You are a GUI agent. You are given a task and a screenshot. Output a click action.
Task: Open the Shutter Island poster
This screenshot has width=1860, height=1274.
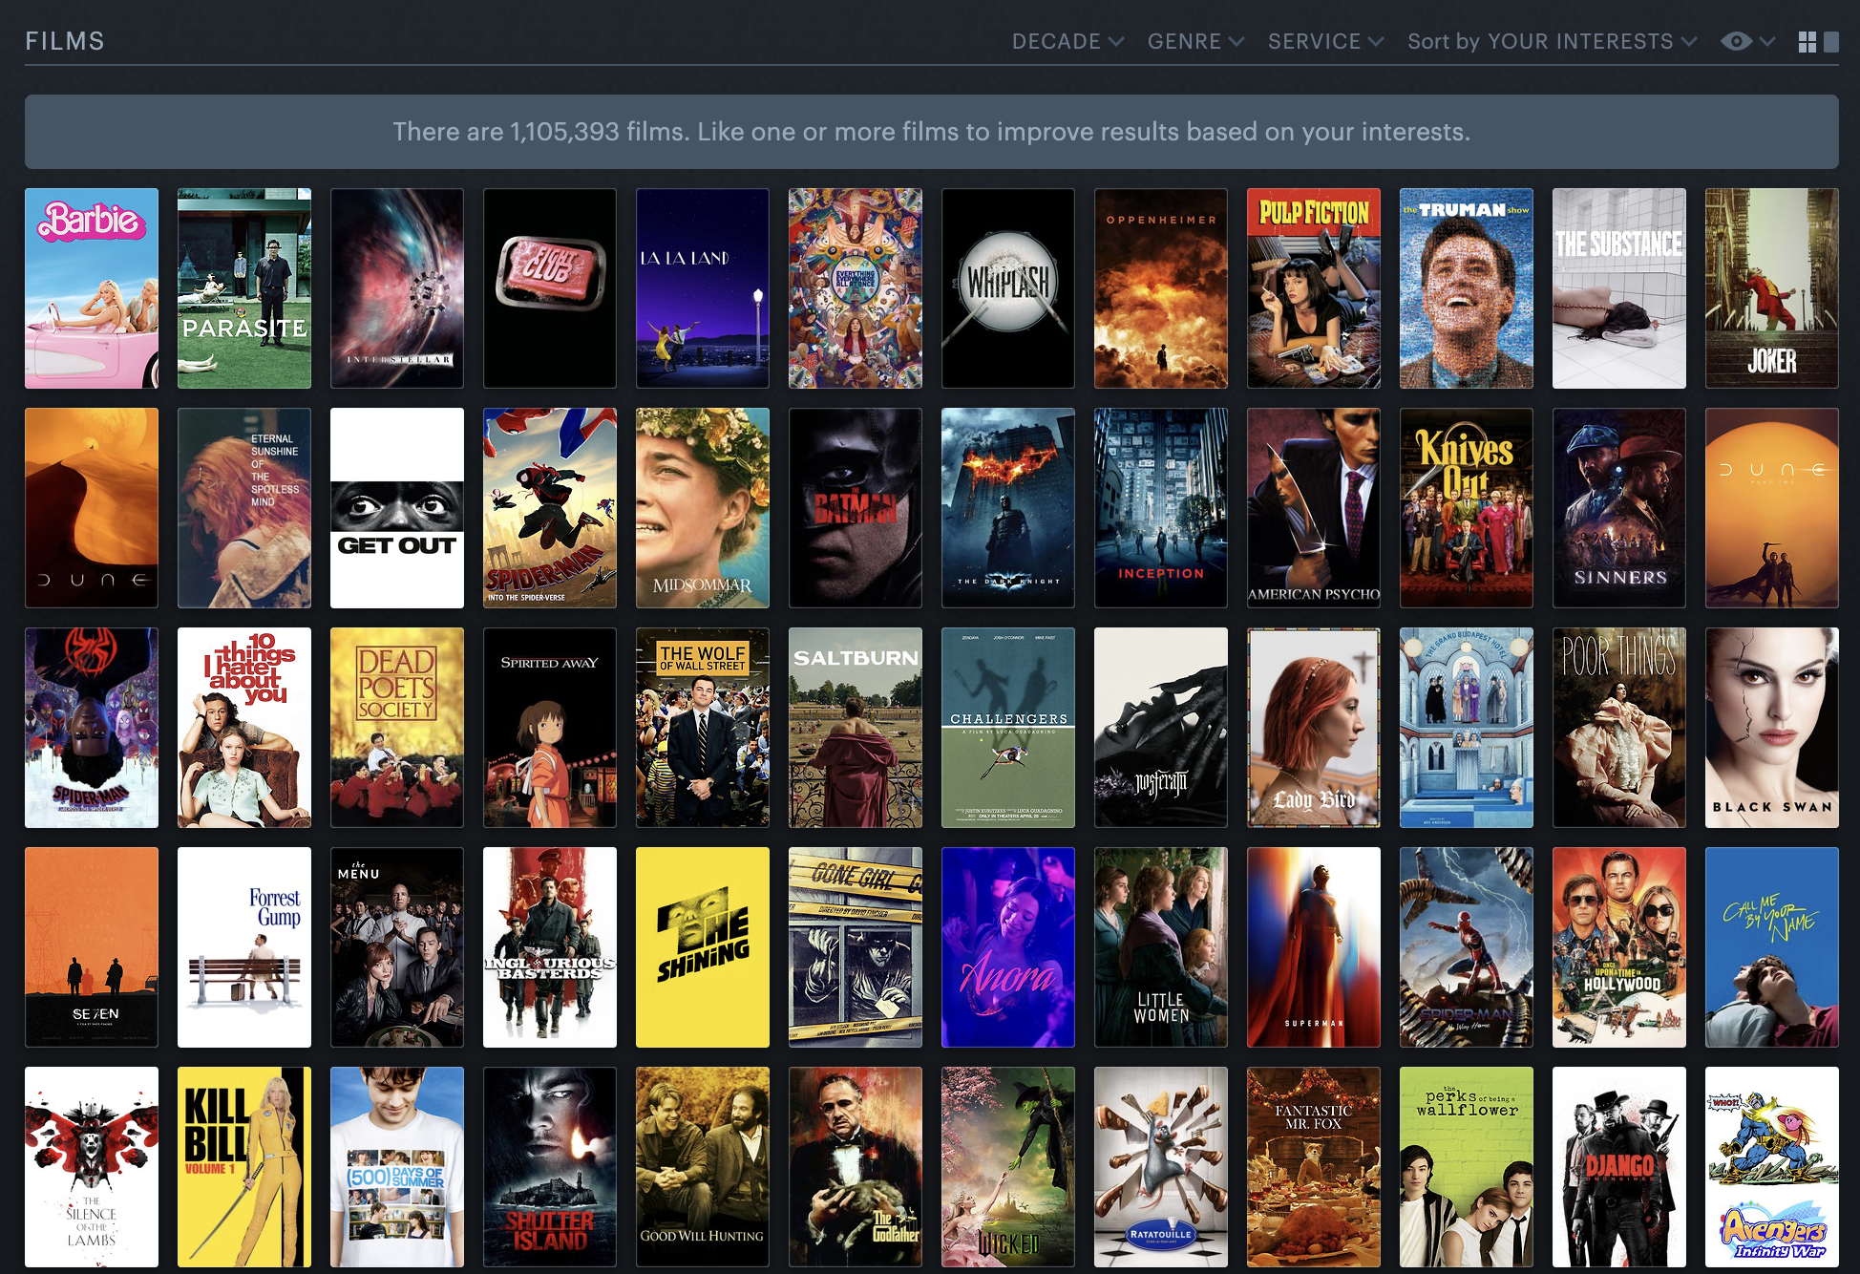[550, 1167]
